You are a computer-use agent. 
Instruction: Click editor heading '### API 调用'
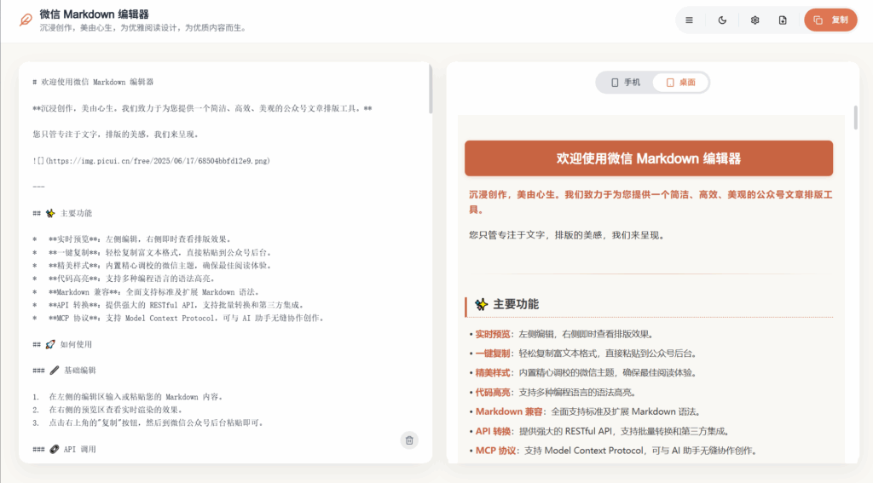(64, 450)
